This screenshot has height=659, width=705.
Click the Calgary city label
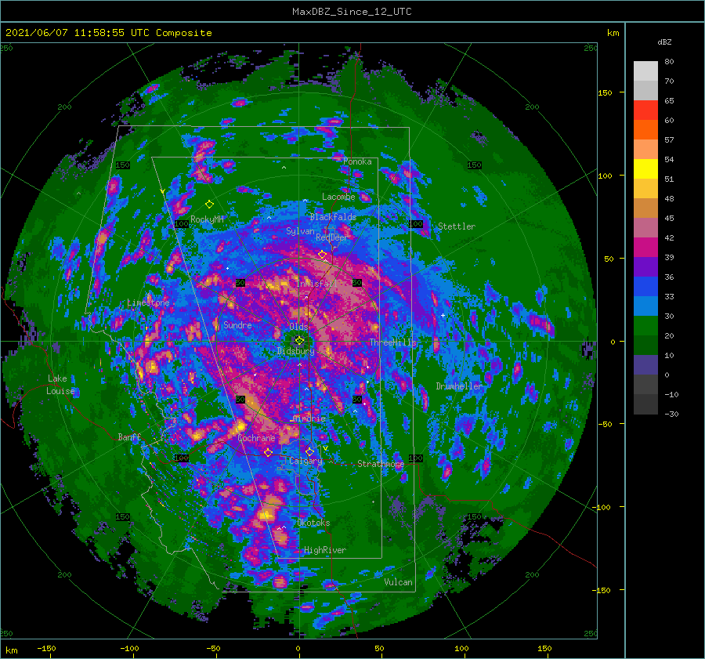(x=305, y=461)
